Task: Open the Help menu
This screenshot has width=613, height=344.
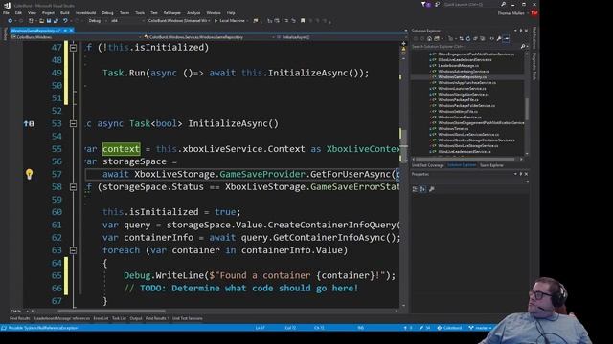Action: (x=231, y=12)
